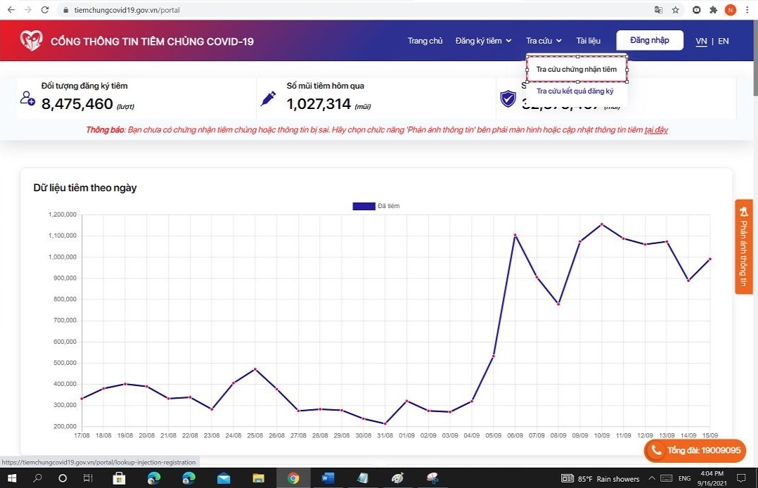Screen dimensions: 758x488
Task: Click the page vertical scrollbar thumb
Action: click(754, 58)
